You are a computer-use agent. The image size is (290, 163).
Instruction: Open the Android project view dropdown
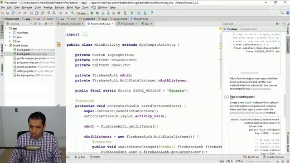click(19, 24)
